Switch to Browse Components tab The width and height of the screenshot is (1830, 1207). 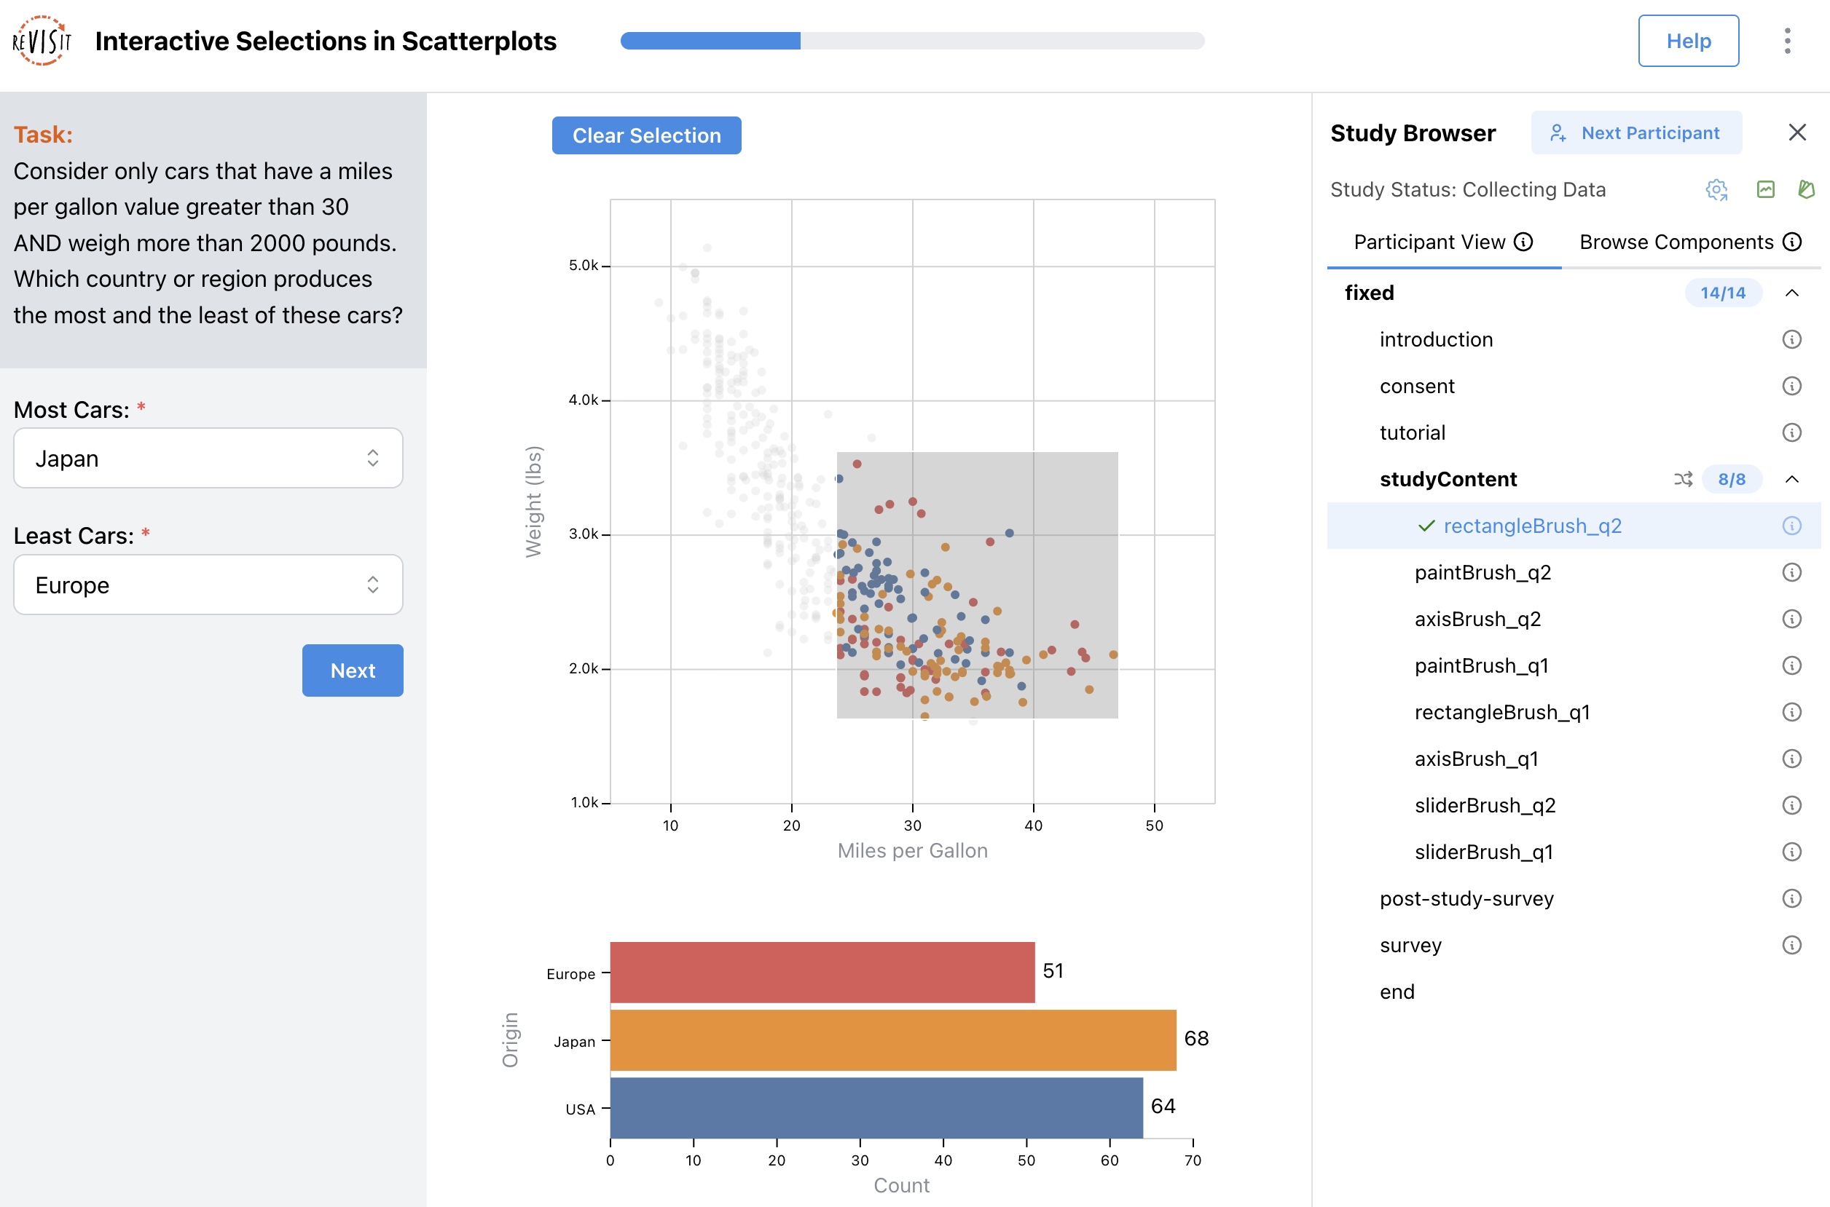click(x=1690, y=242)
